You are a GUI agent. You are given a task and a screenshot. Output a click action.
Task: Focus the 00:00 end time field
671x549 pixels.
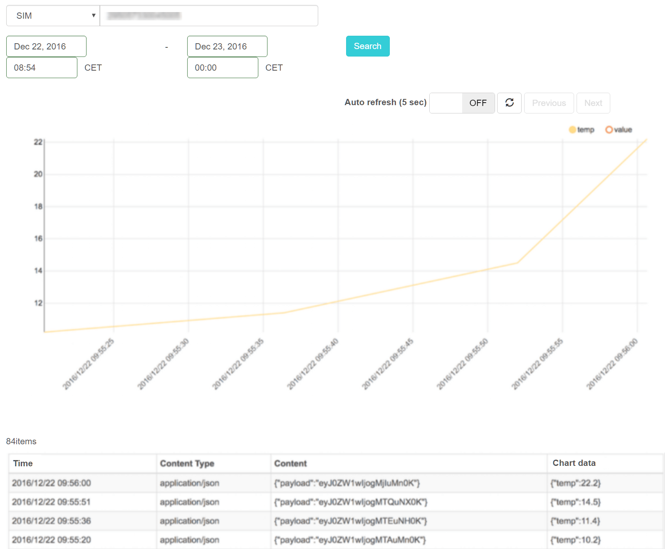pos(223,68)
